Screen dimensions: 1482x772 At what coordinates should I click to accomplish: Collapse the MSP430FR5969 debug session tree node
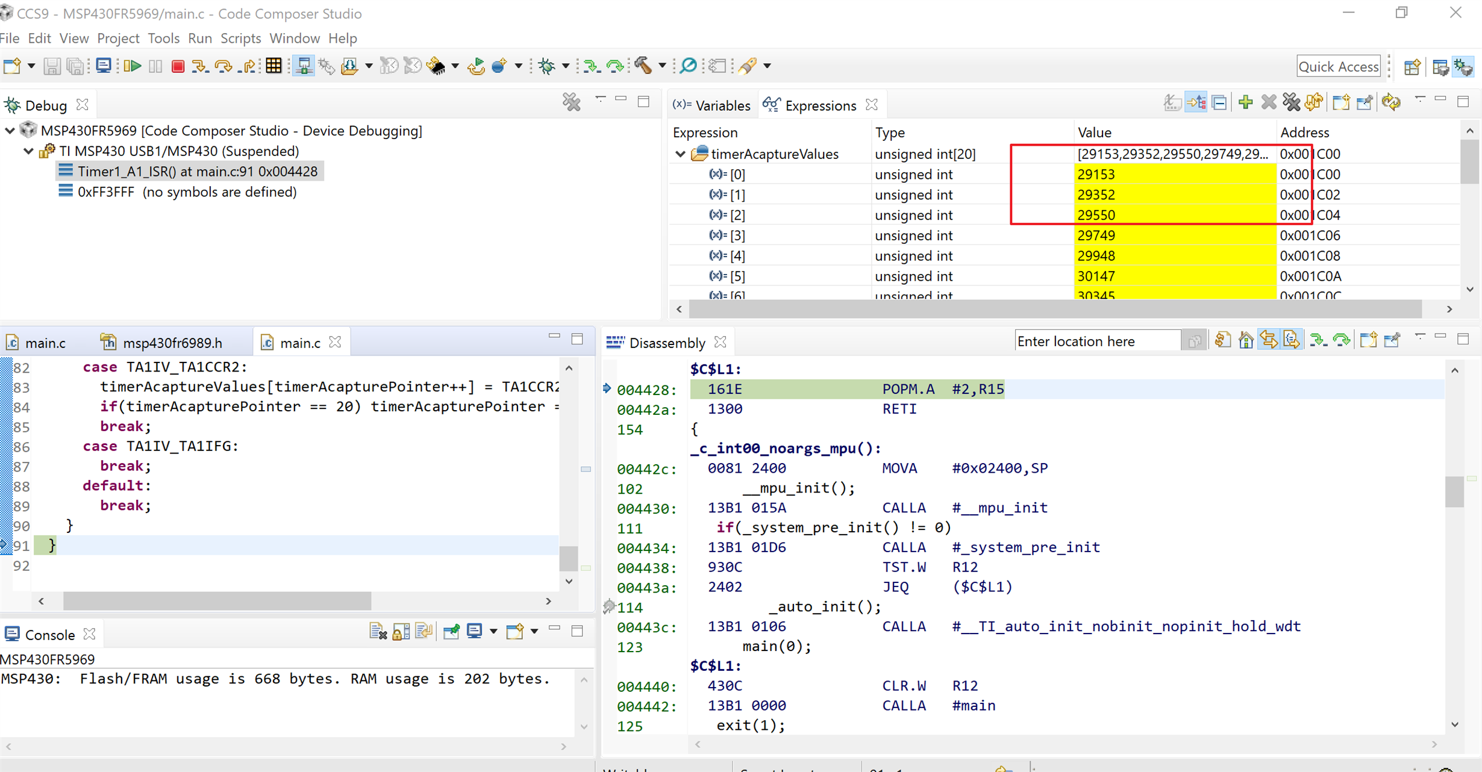(10, 130)
